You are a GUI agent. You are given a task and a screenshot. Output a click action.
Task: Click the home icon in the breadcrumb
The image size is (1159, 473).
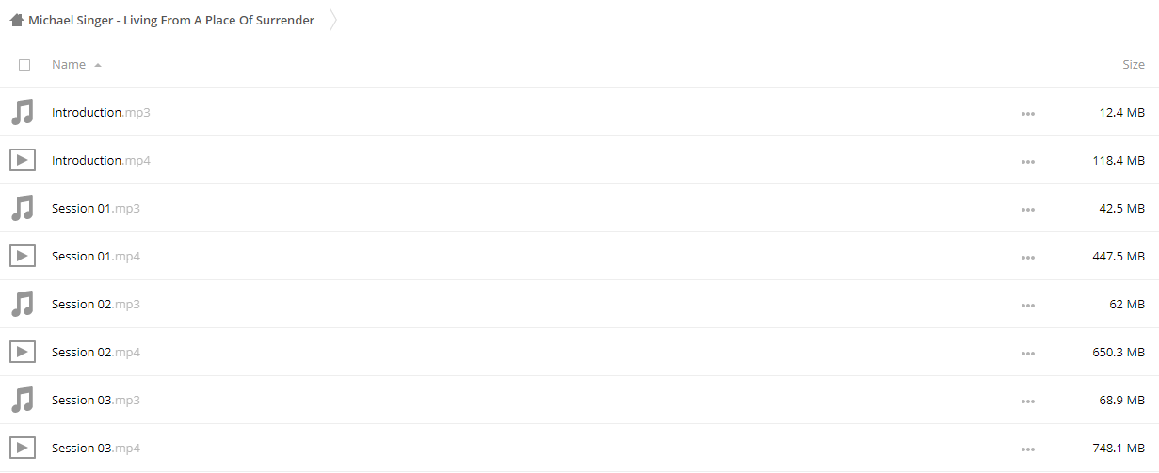tap(17, 20)
